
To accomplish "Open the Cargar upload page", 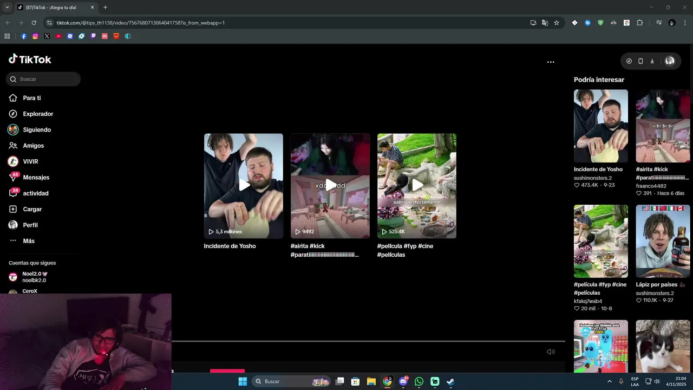I will point(25,209).
